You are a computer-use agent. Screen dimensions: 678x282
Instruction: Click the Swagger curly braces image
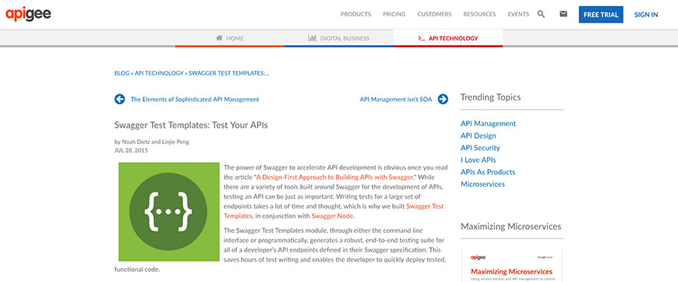[x=169, y=212]
